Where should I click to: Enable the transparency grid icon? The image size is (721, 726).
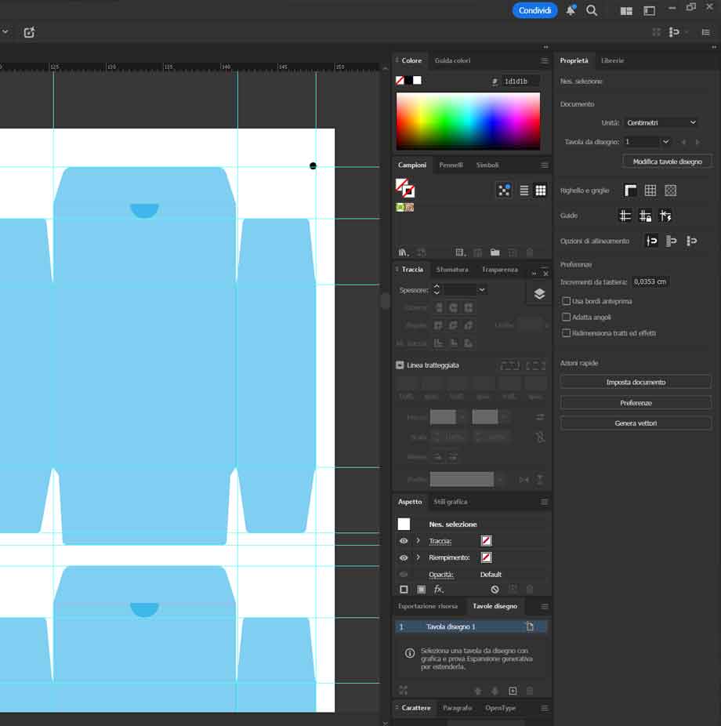click(671, 190)
